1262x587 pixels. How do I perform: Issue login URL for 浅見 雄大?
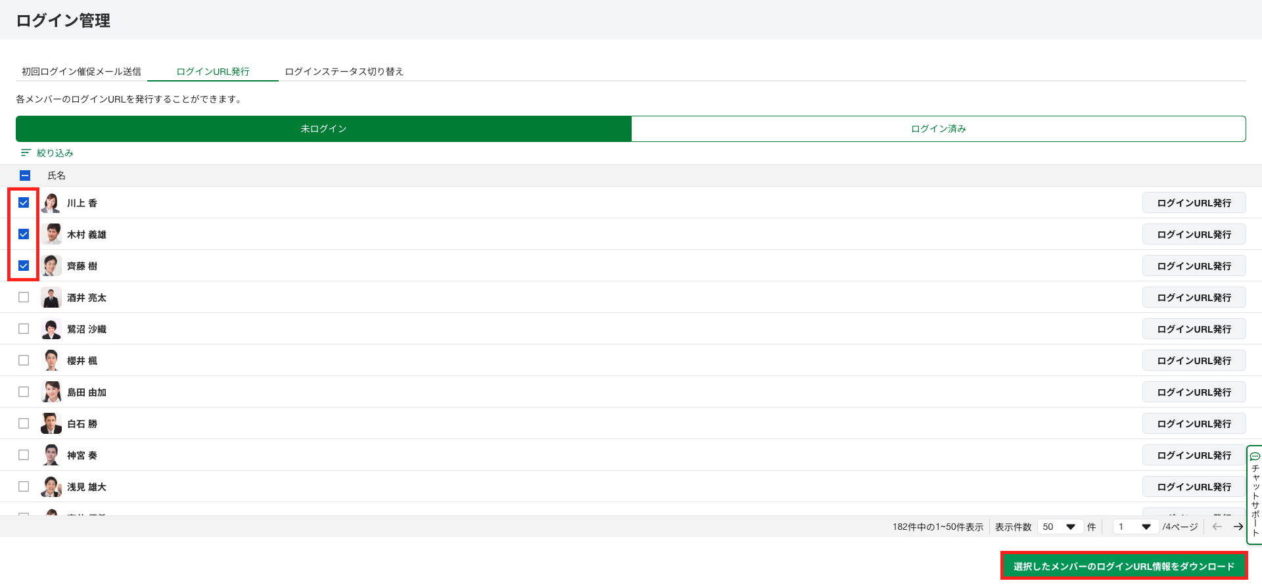1194,487
